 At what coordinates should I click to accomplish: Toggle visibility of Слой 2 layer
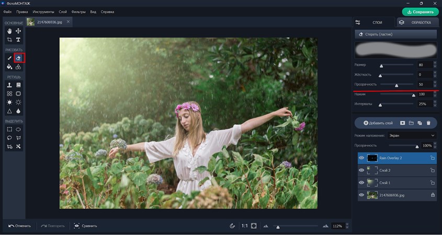361,170
